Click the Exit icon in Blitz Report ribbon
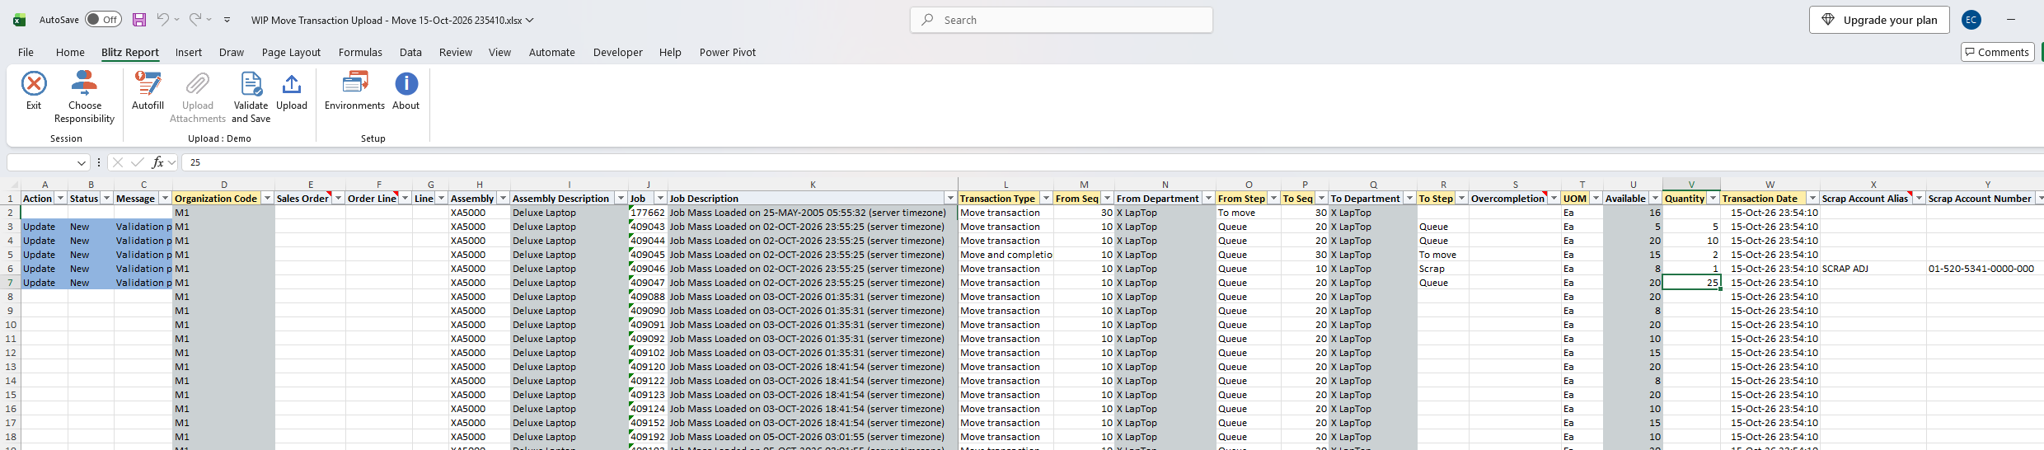This screenshot has width=2044, height=450. (34, 84)
